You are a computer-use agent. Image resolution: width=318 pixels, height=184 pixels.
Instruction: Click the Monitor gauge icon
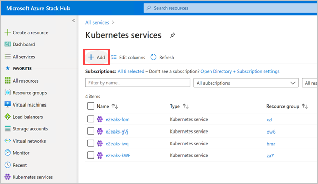(8, 153)
